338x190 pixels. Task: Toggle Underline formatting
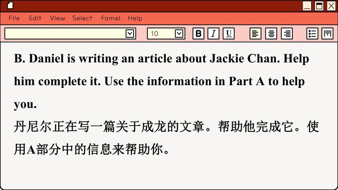pos(229,33)
